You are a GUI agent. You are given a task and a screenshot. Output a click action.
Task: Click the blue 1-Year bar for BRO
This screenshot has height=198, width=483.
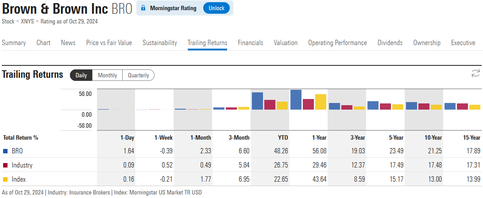point(296,99)
